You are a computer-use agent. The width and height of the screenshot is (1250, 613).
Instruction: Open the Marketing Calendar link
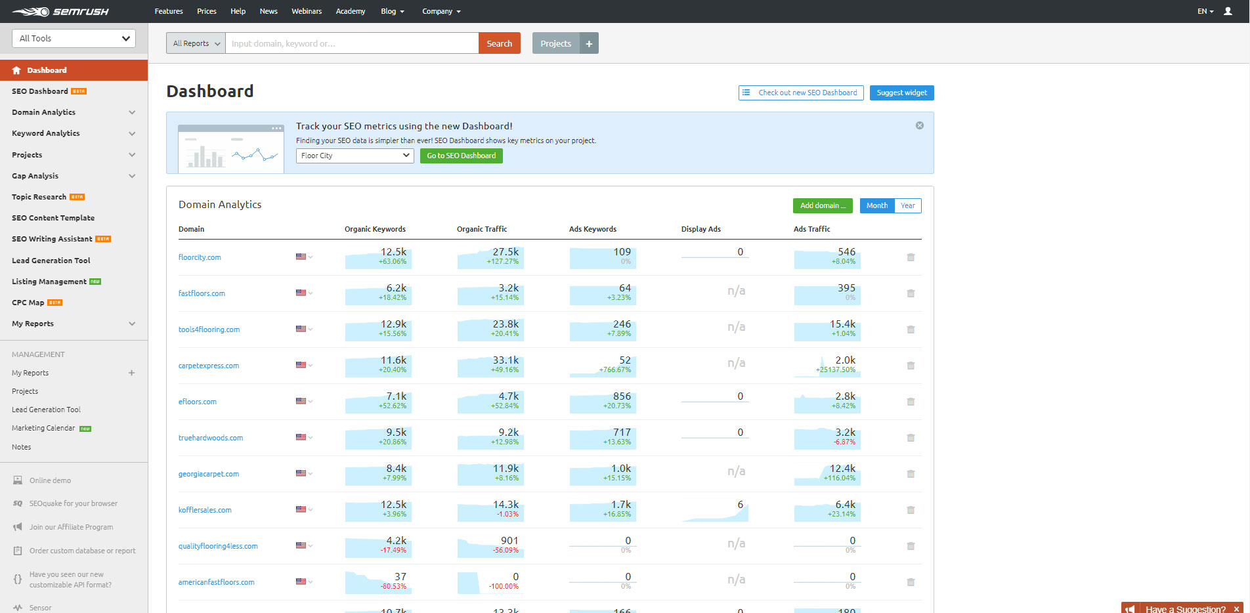pyautogui.click(x=43, y=428)
